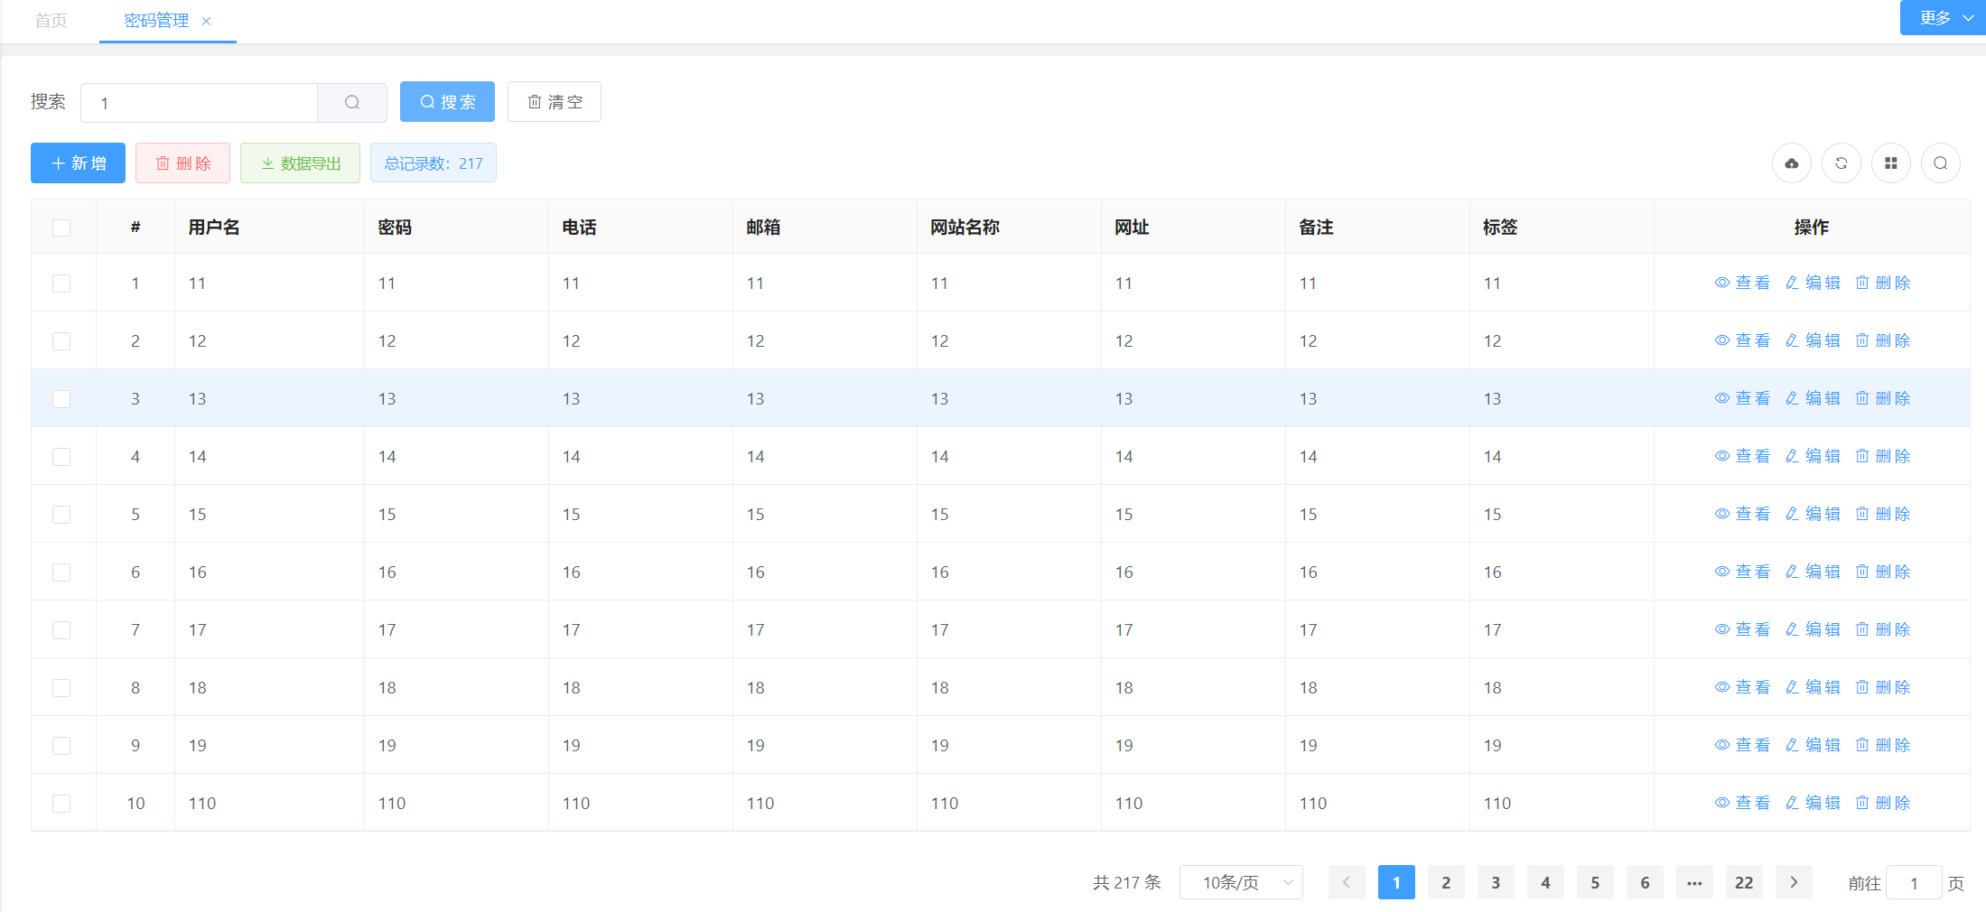
Task: Check the checkbox for row 3
Action: [x=61, y=399]
